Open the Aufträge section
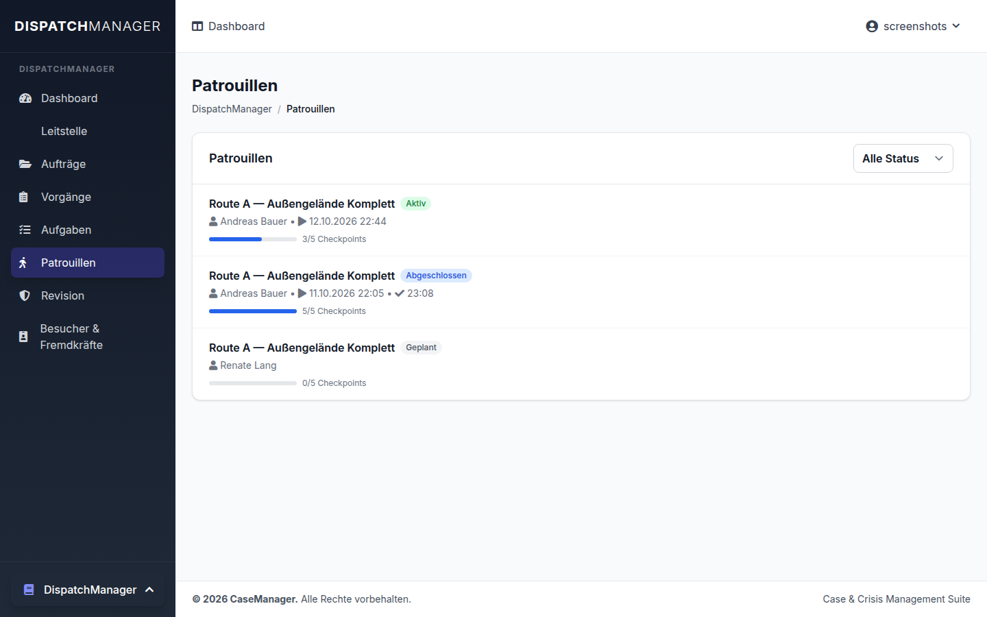Image resolution: width=987 pixels, height=617 pixels. [88, 164]
